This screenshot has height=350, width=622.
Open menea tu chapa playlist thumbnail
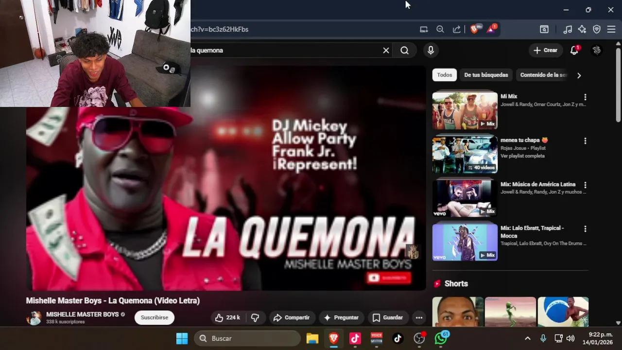465,154
